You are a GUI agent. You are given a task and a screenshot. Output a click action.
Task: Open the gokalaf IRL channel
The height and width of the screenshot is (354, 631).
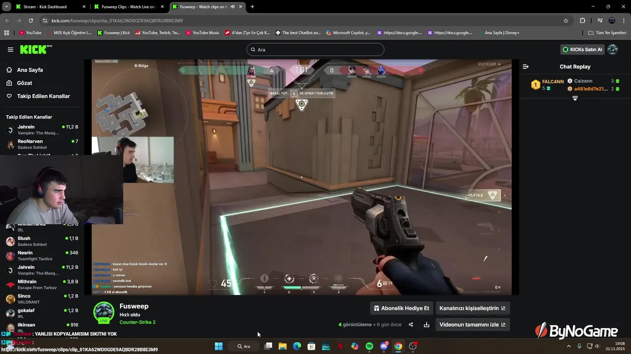[42, 313]
